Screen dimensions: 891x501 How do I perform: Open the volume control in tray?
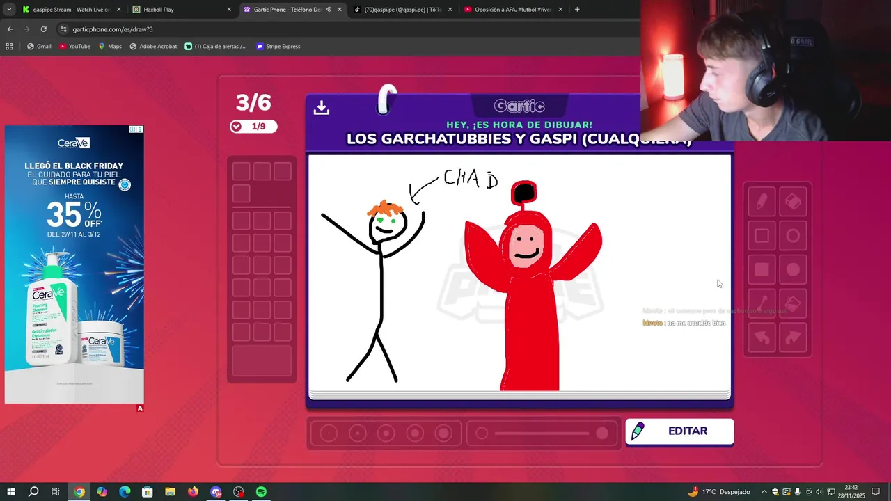click(x=820, y=492)
